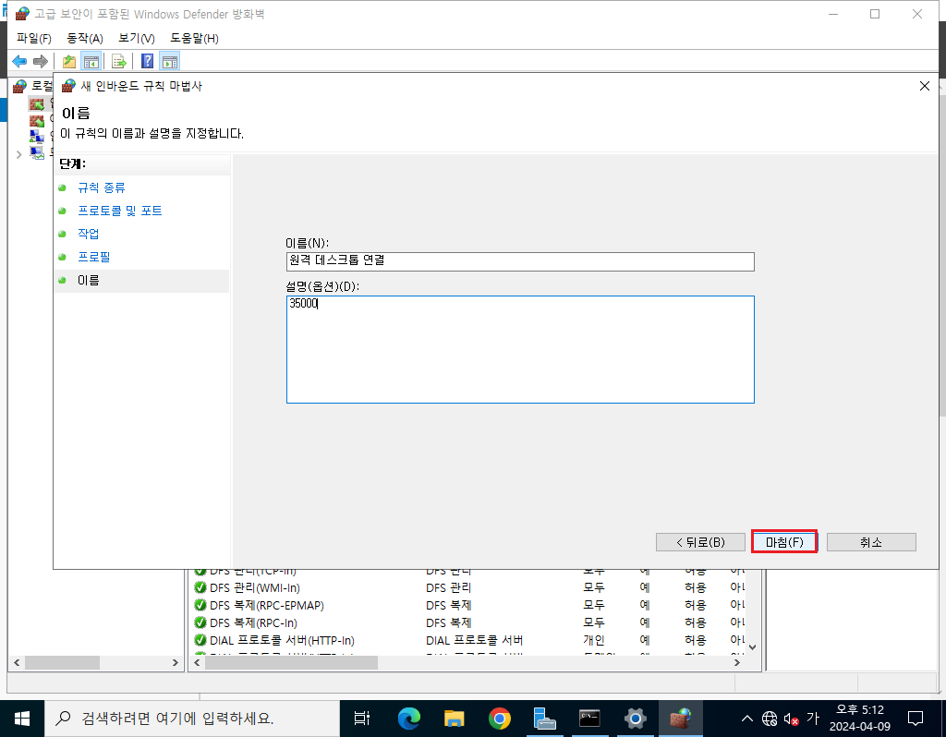Click the taskbar search box
This screenshot has height=737, width=946.
click(192, 719)
